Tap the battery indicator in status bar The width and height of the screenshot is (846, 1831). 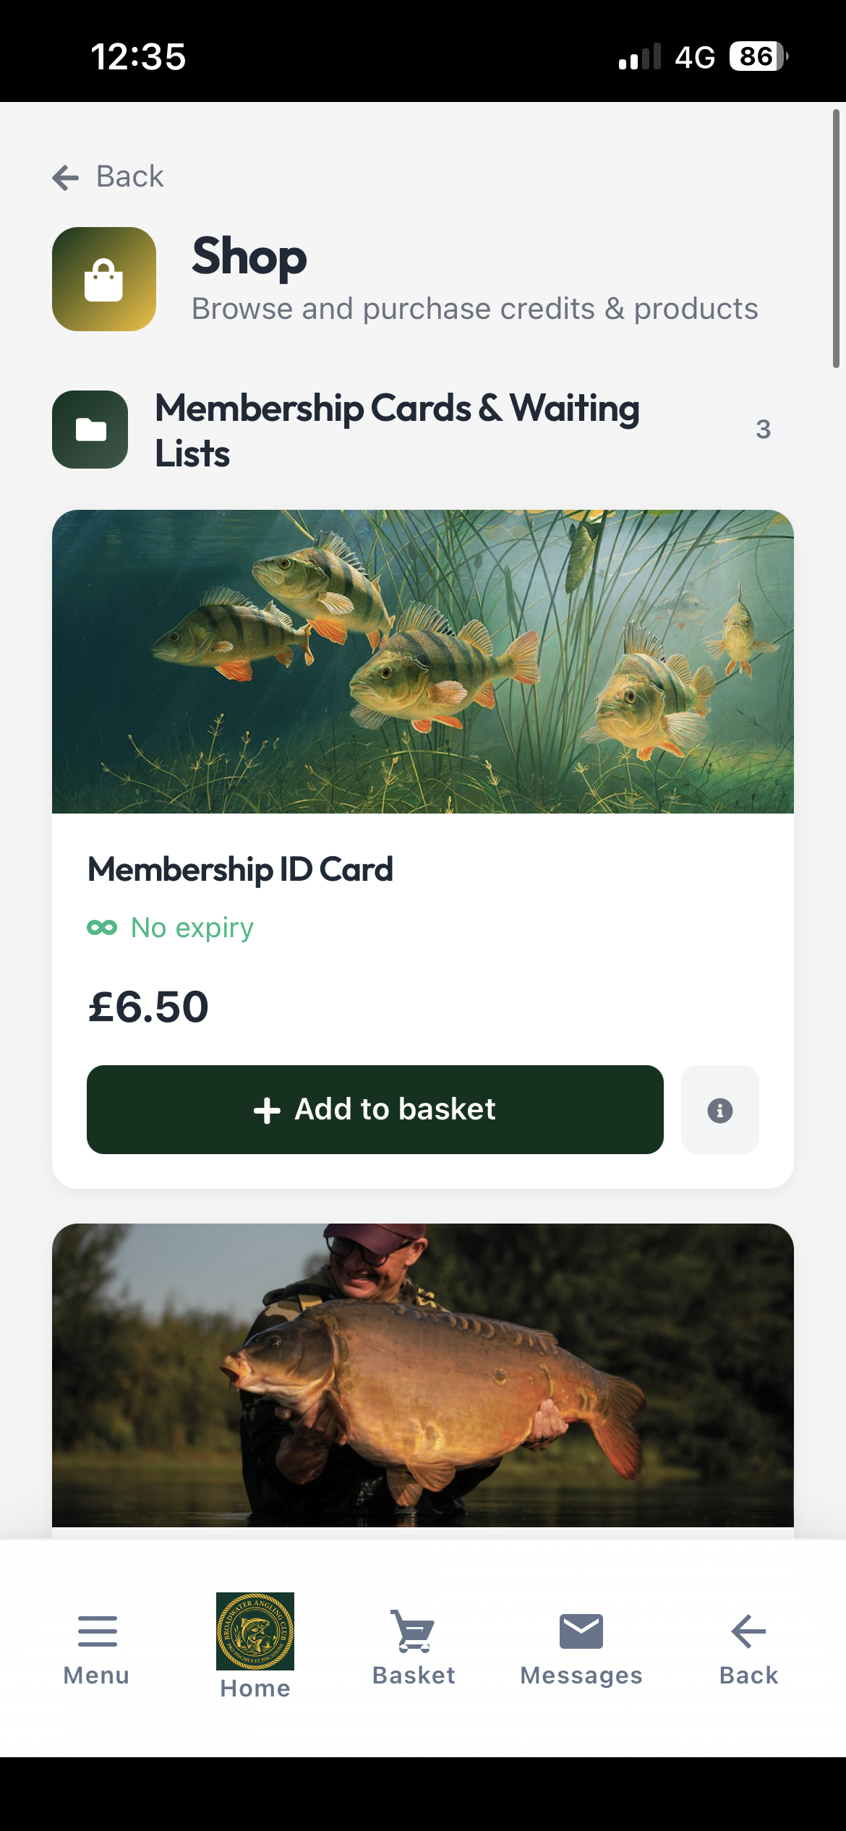click(x=758, y=56)
